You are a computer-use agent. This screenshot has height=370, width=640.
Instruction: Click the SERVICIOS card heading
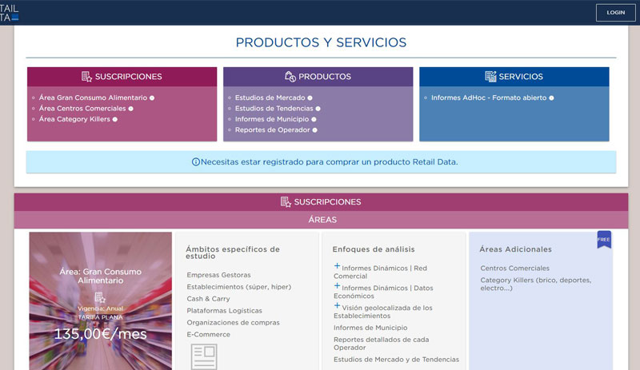pos(521,77)
